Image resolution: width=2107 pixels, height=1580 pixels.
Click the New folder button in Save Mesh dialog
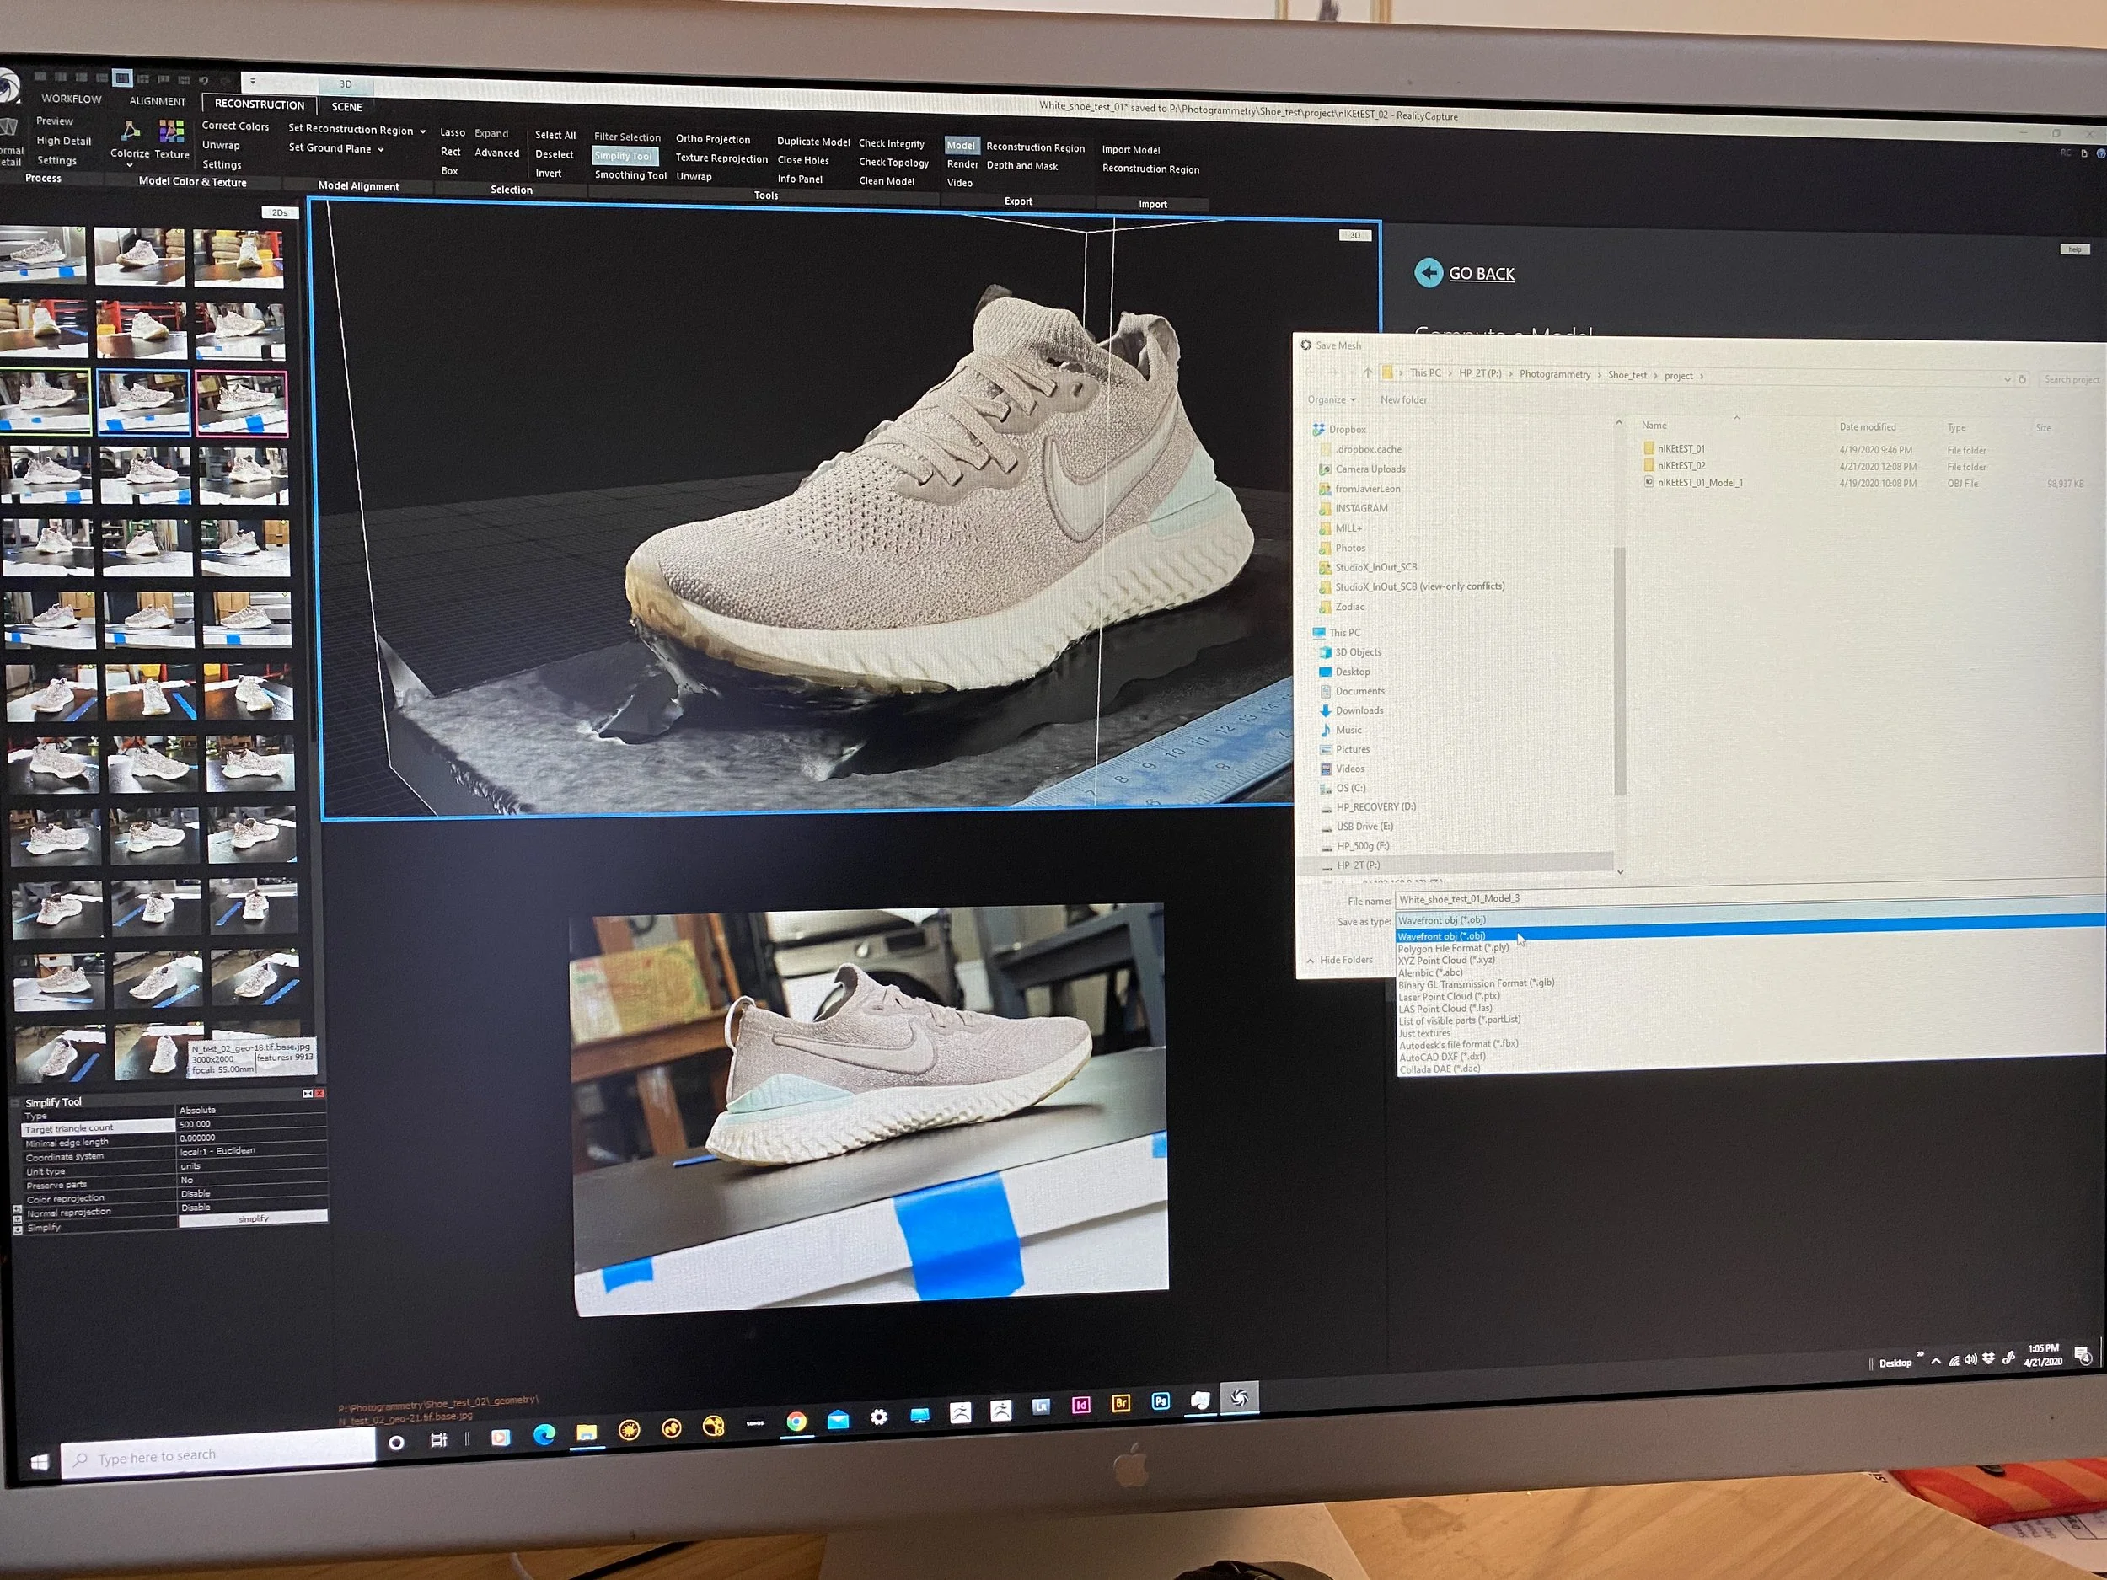point(1403,400)
